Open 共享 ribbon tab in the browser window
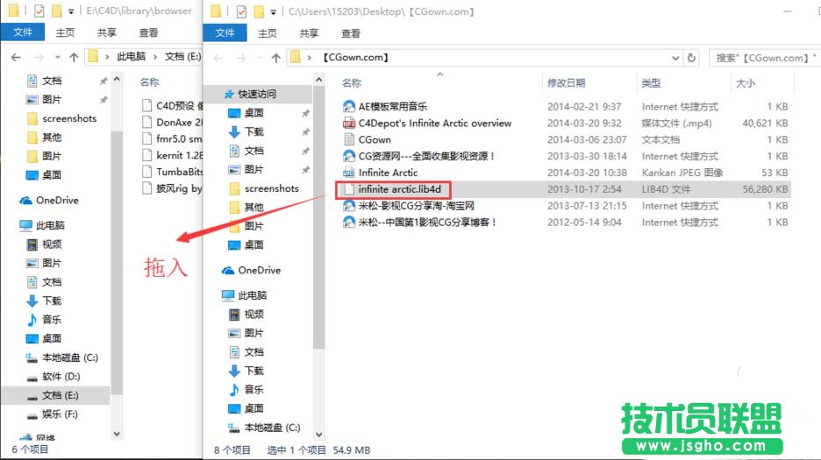The image size is (821, 460). point(107,33)
